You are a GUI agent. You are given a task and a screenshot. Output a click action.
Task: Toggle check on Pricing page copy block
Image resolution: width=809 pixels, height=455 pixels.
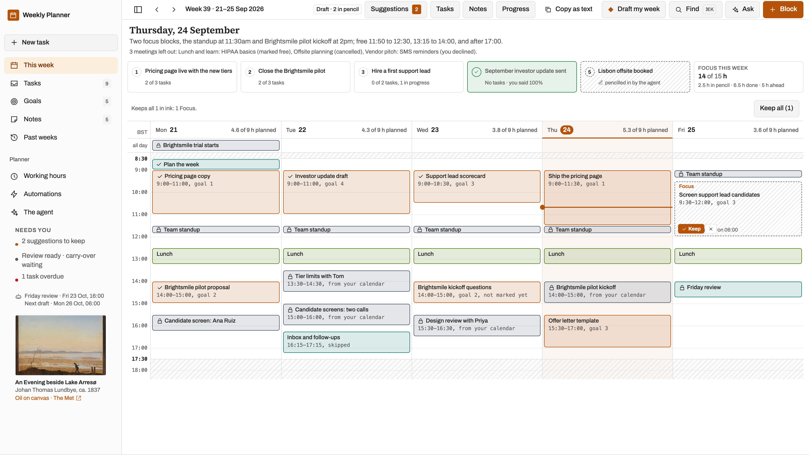point(160,176)
